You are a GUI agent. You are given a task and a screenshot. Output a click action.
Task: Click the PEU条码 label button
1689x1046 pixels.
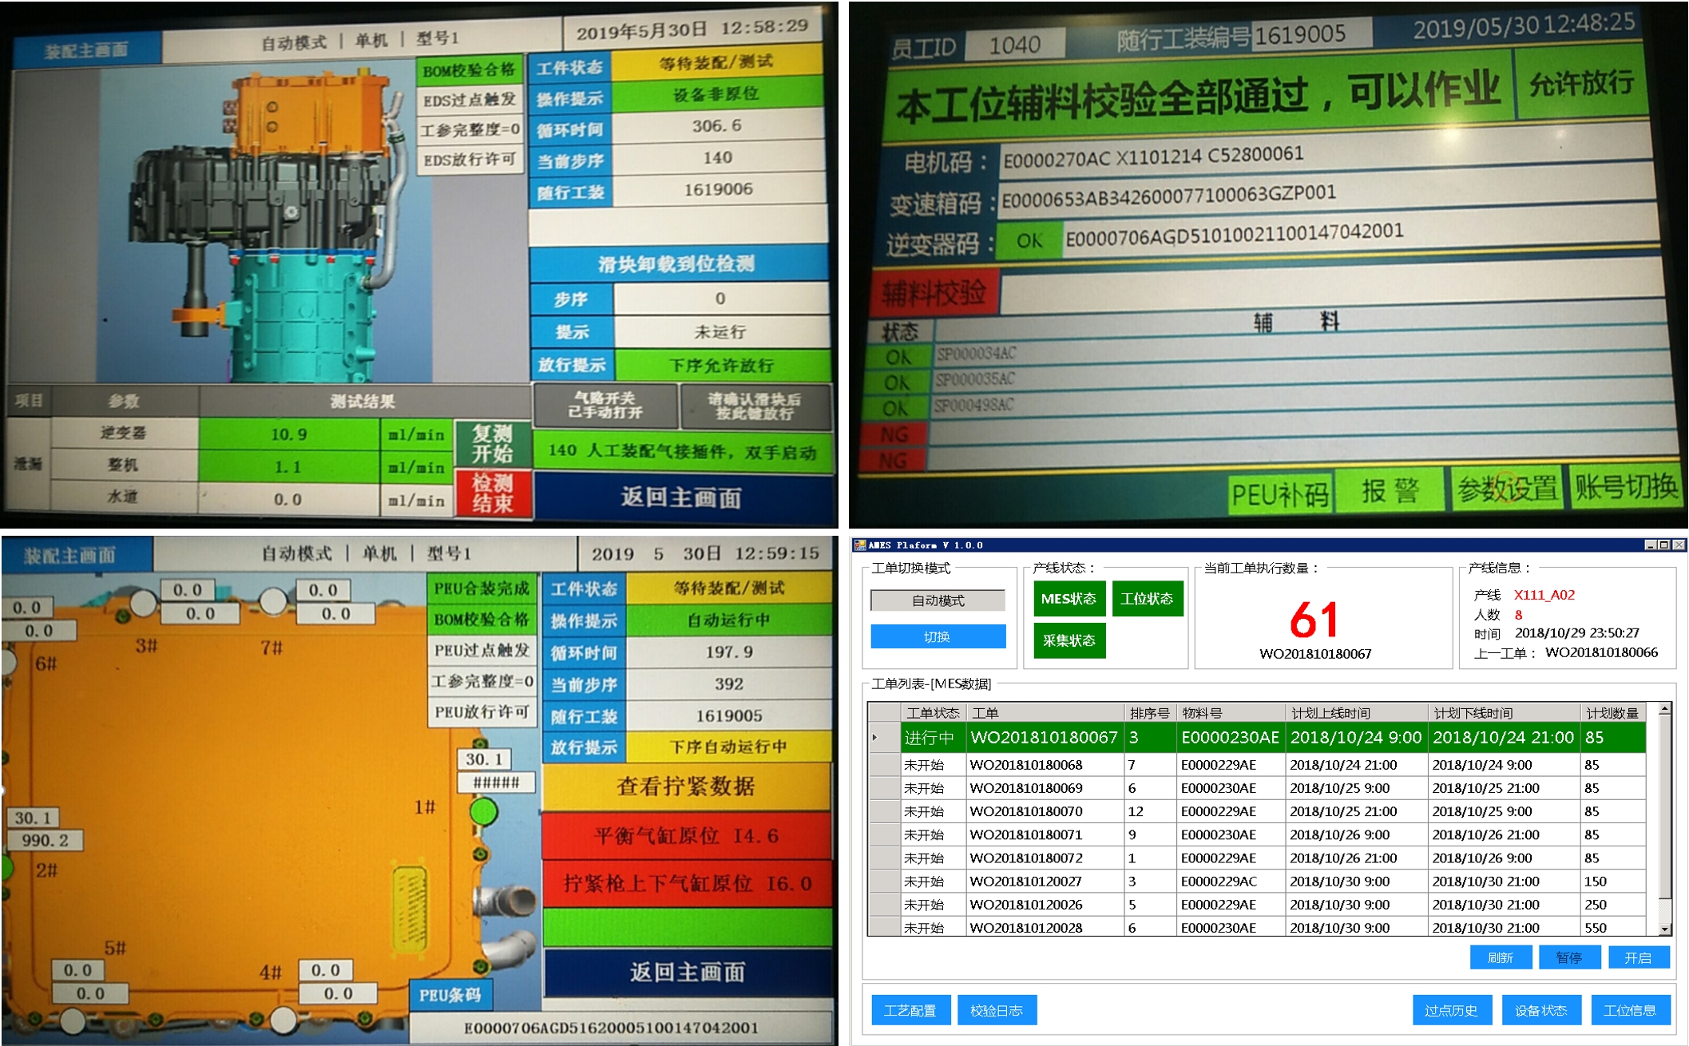pyautogui.click(x=450, y=995)
